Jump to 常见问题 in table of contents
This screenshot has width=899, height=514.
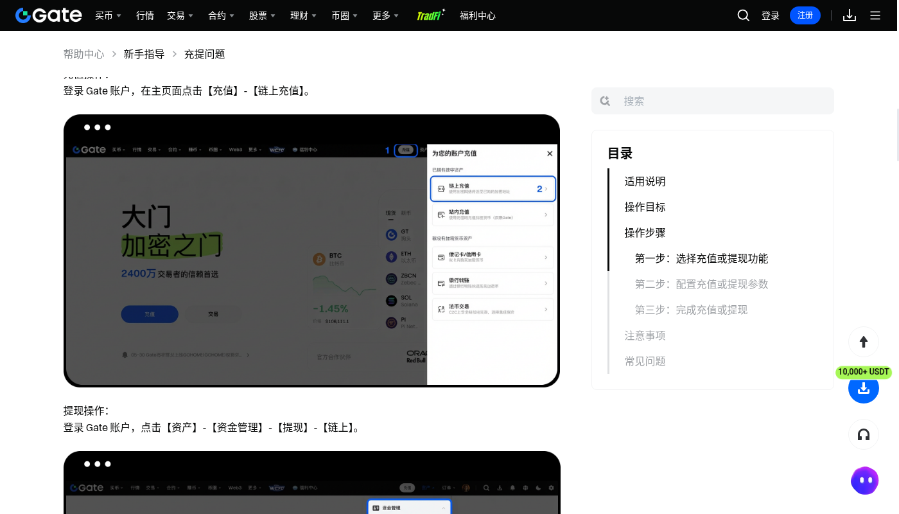coord(645,361)
